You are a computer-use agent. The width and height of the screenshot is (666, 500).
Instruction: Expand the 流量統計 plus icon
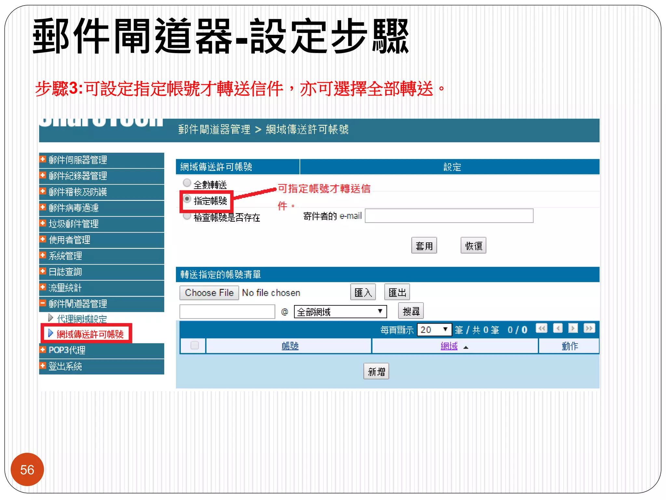click(43, 287)
